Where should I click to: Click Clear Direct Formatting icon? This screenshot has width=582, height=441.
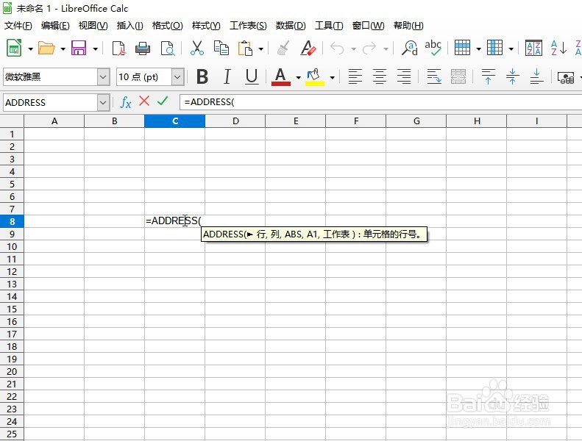click(308, 49)
